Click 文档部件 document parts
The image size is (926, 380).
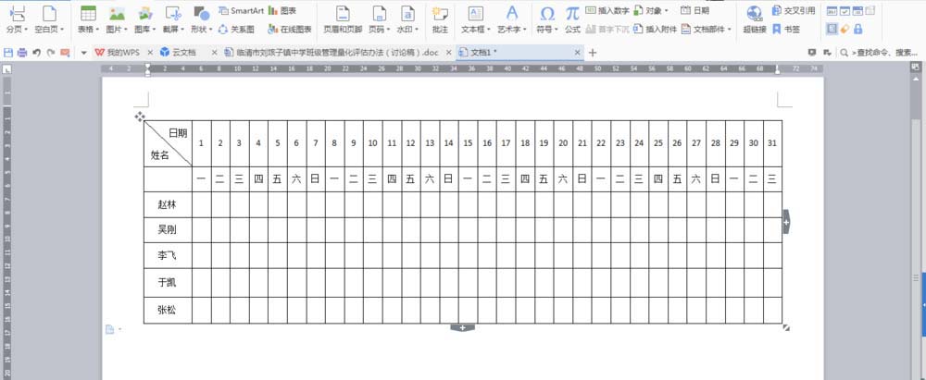point(707,29)
